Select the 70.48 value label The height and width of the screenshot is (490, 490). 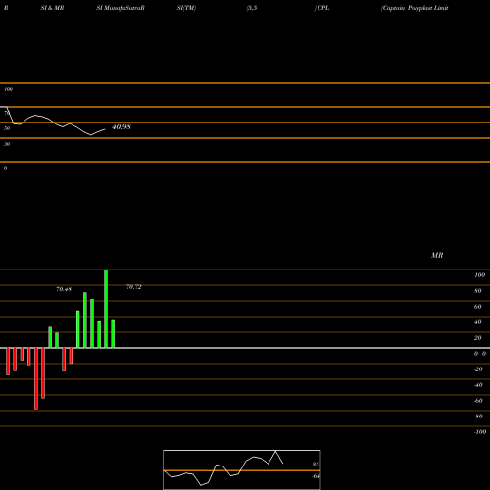coord(64,289)
